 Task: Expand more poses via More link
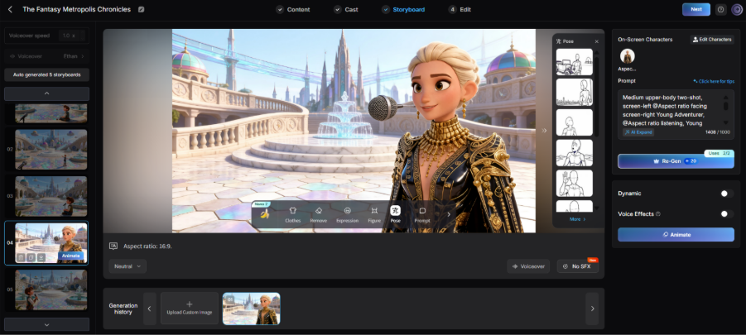577,219
